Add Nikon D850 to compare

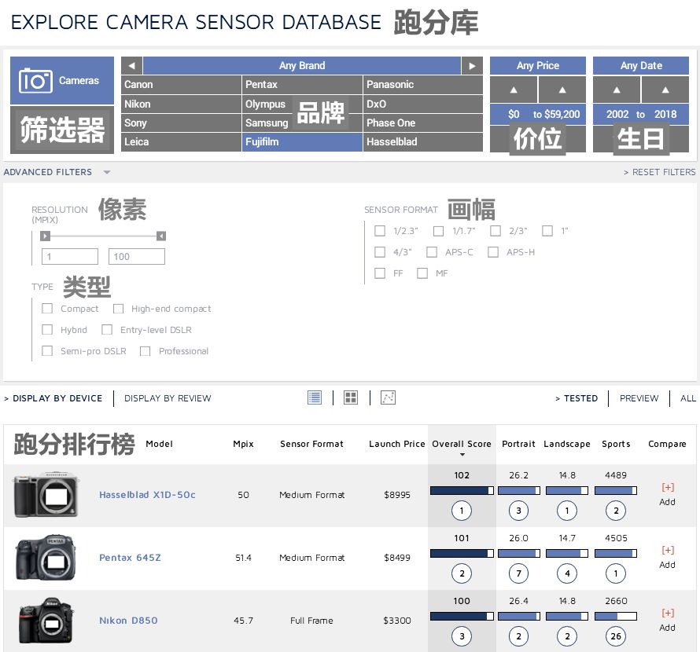click(x=668, y=620)
